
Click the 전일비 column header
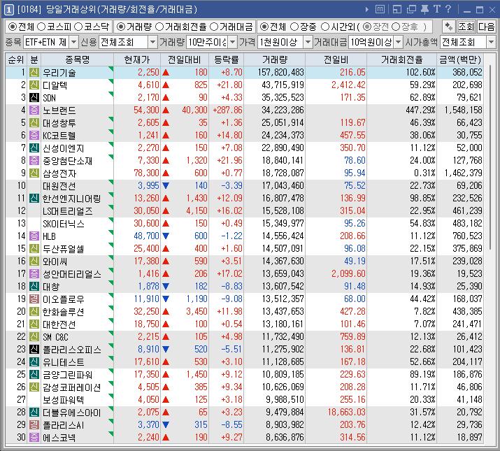coord(336,59)
